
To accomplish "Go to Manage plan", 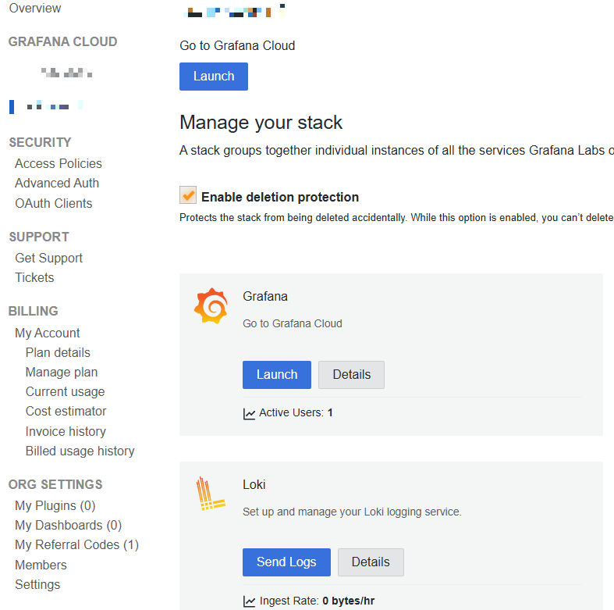I will tap(62, 372).
